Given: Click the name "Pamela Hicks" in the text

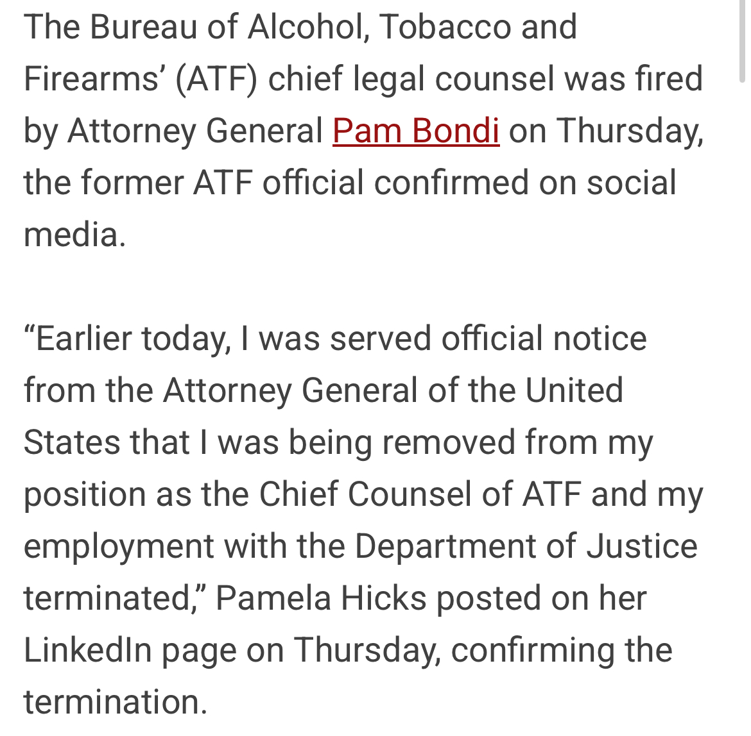Looking at the screenshot, I should pos(321,598).
